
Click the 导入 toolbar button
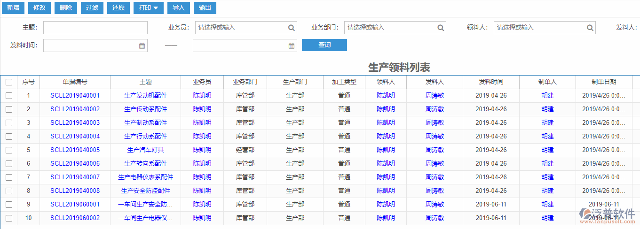178,8
